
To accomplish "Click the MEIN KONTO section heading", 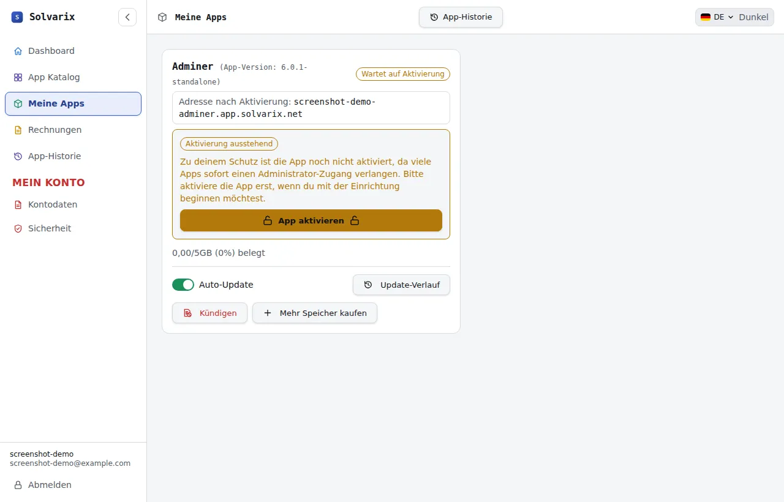I will pos(49,182).
